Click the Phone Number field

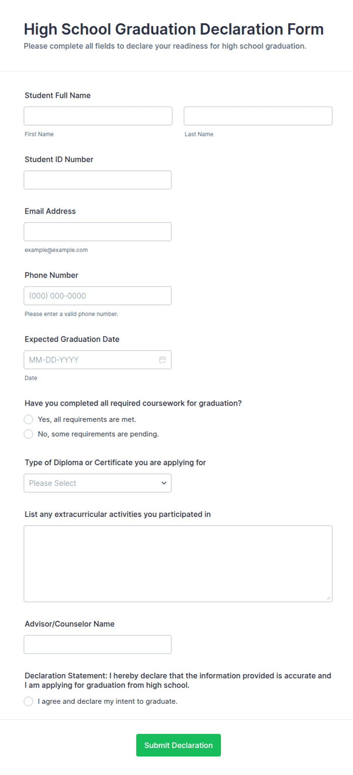pyautogui.click(x=98, y=296)
